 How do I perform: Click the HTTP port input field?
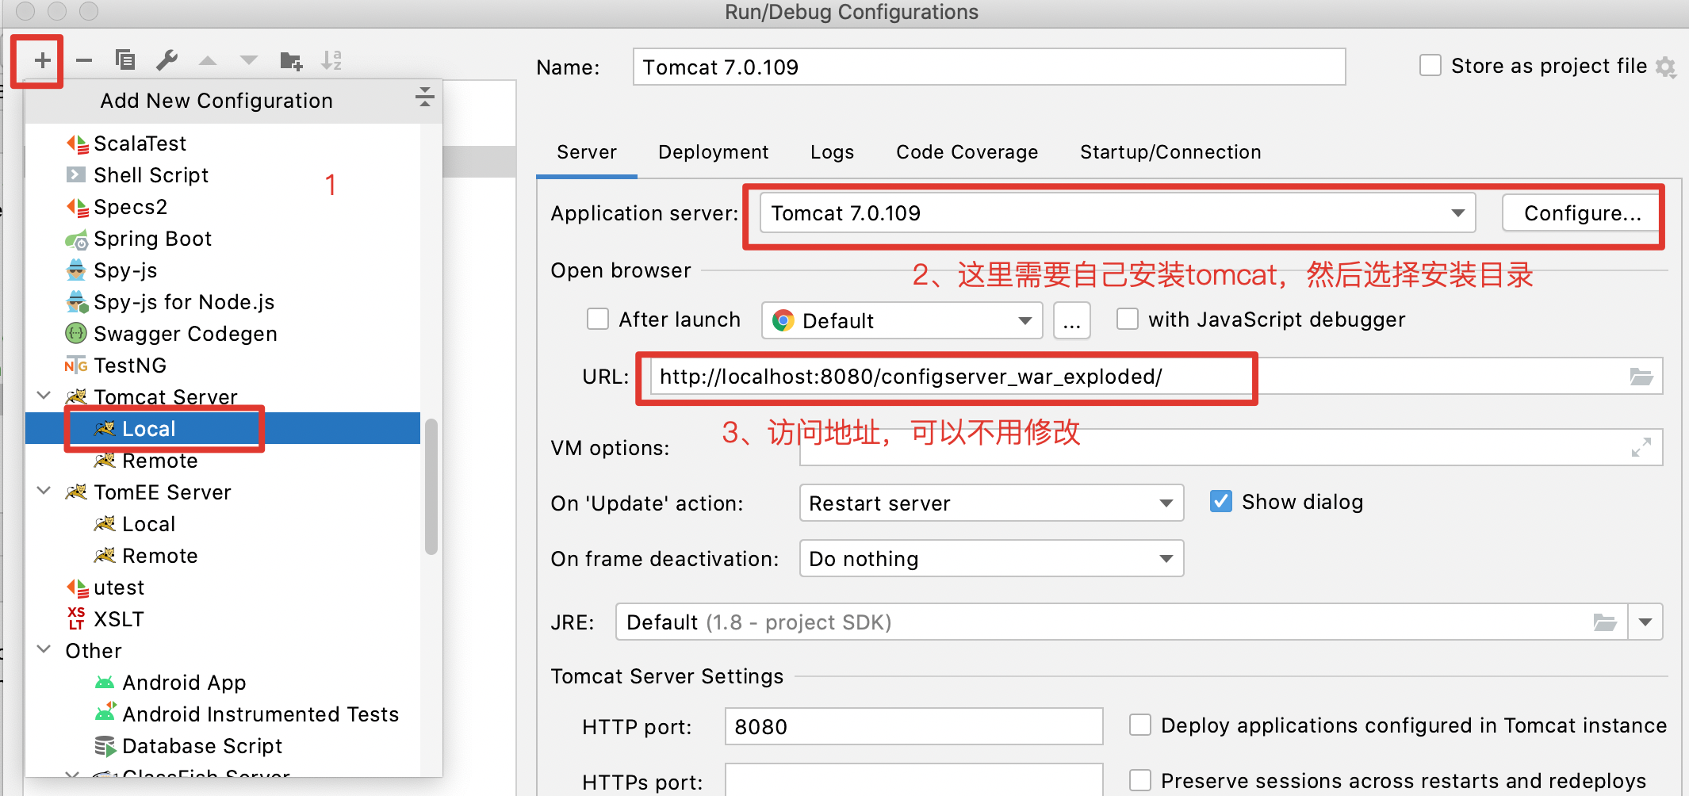pyautogui.click(x=914, y=726)
